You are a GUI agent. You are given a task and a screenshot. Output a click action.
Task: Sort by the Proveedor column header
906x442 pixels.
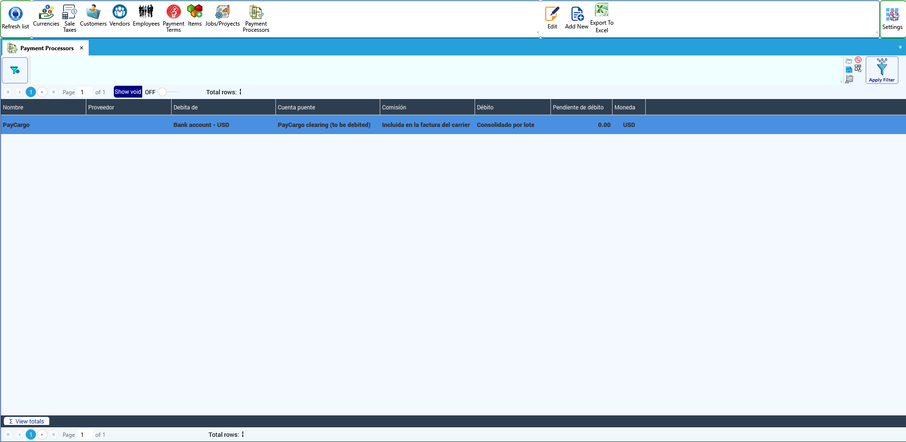tap(128, 107)
